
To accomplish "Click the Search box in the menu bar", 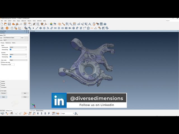I will (x=172, y=21).
